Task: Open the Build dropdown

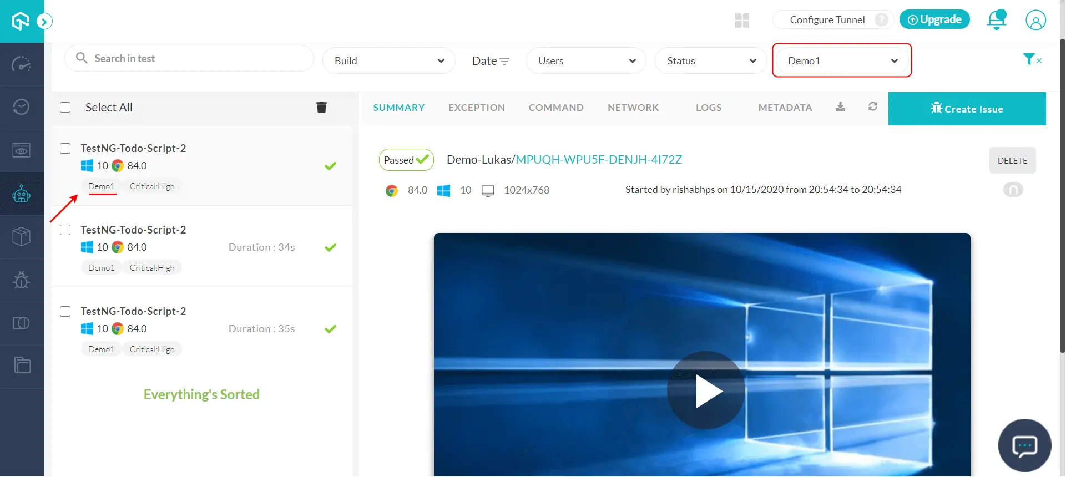Action: tap(388, 61)
